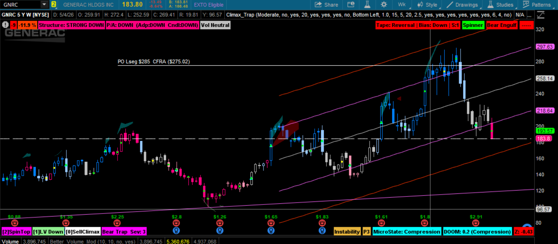Click the earnings phone icon under $1.35
The width and height of the screenshot is (558, 244).
point(66,223)
